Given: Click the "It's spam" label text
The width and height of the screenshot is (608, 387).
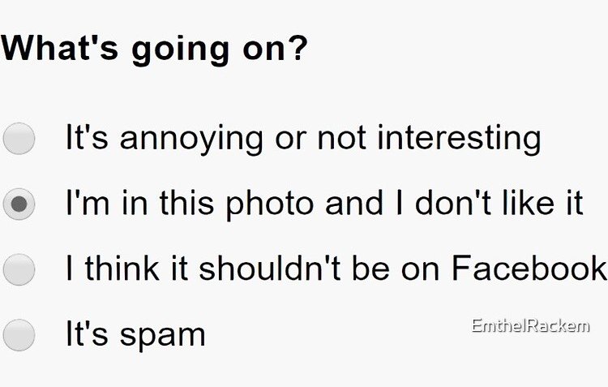Looking at the screenshot, I should (135, 334).
